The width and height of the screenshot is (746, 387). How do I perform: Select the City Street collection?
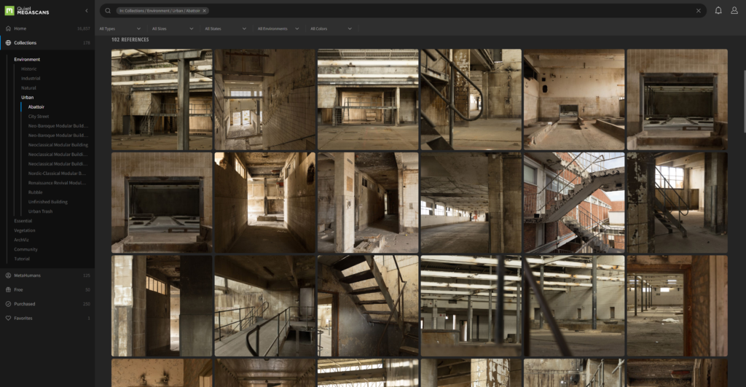pyautogui.click(x=39, y=116)
